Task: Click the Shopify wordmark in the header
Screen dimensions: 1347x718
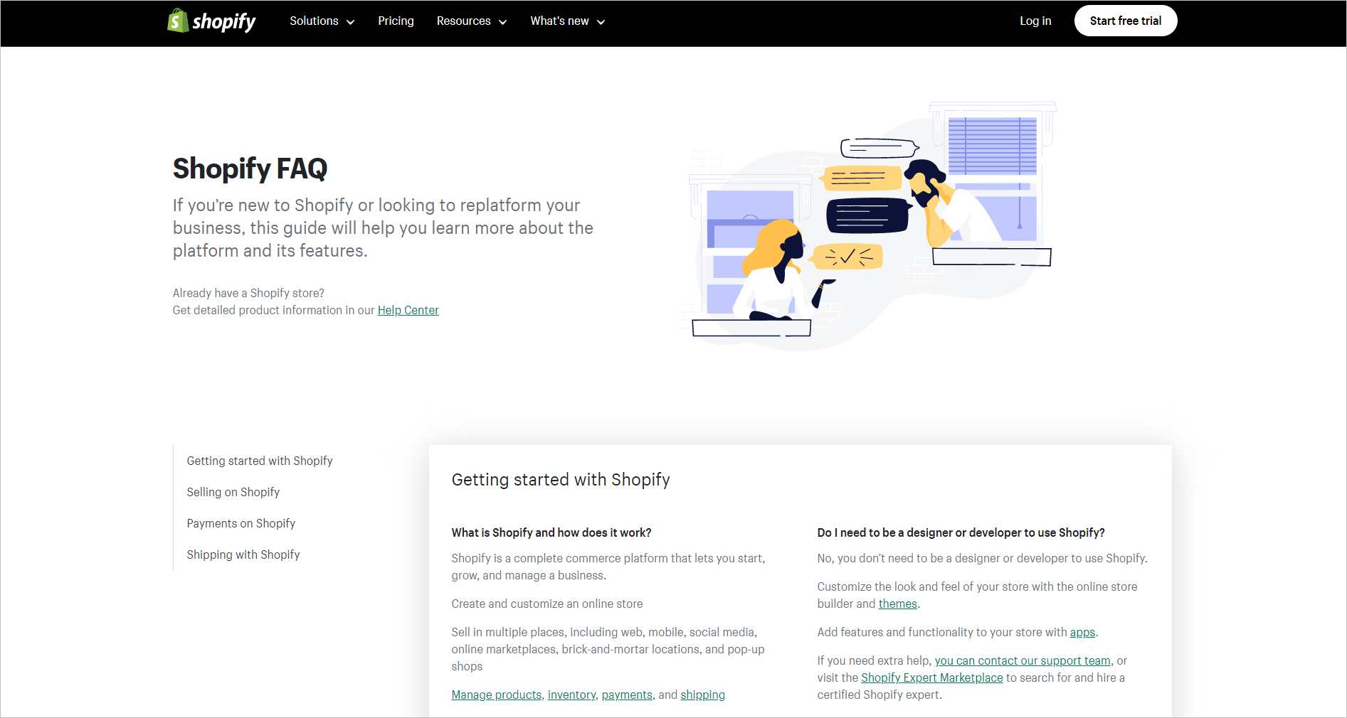Action: tap(223, 21)
